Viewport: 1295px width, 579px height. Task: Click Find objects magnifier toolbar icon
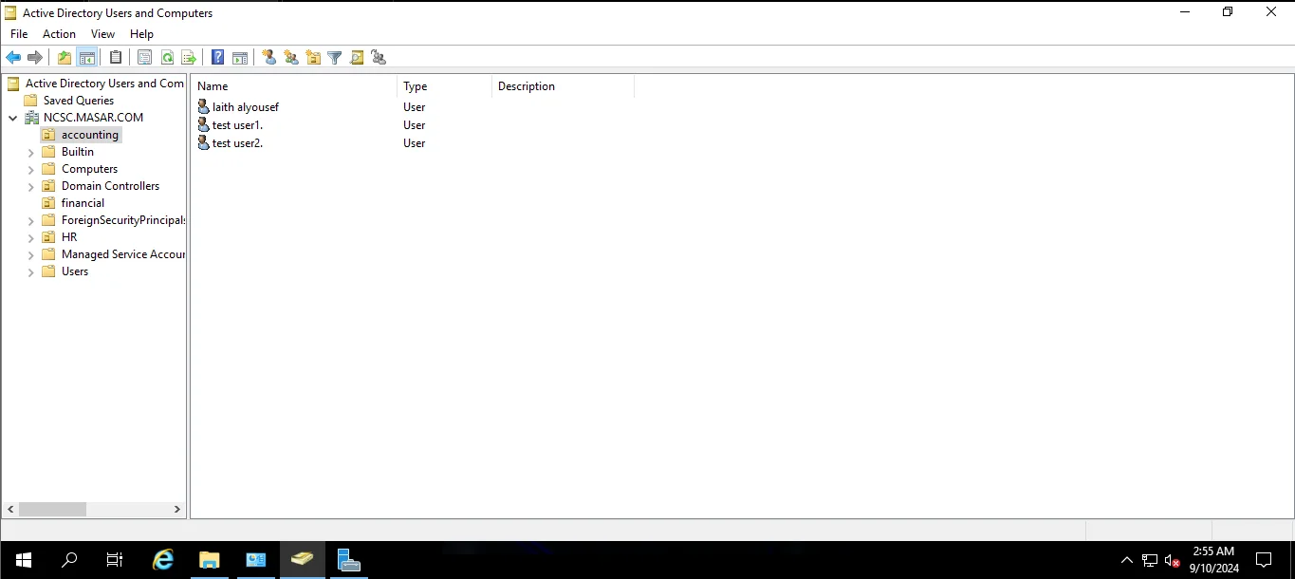click(357, 58)
